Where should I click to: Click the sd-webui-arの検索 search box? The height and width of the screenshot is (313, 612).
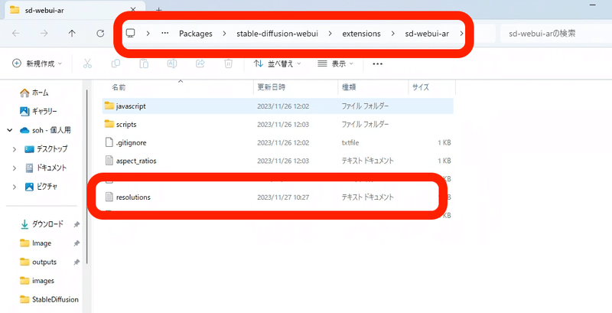tap(556, 34)
